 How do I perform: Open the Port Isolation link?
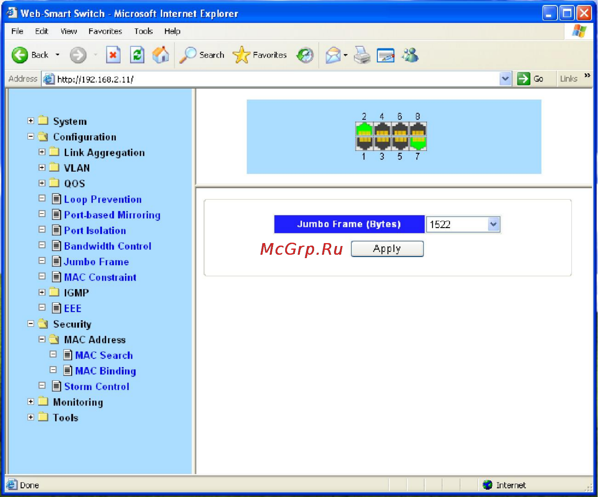point(95,230)
